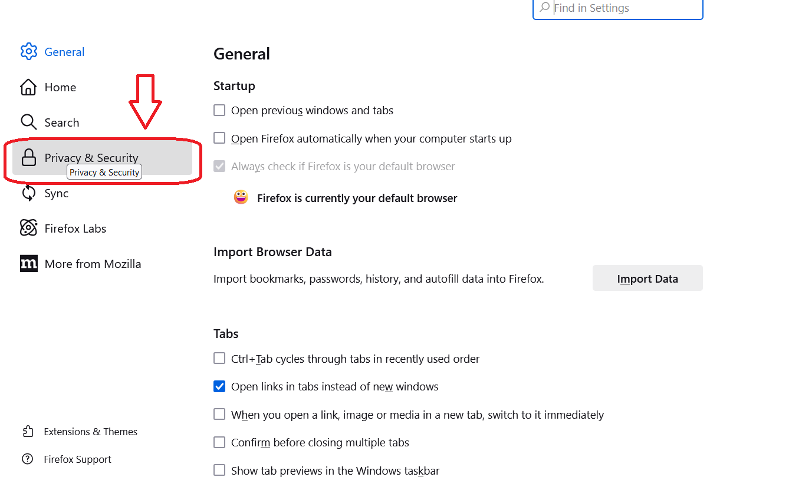Screen dimensions: 812x487
Task: Uncheck Open links in tabs instead of new windows
Action: (219, 387)
